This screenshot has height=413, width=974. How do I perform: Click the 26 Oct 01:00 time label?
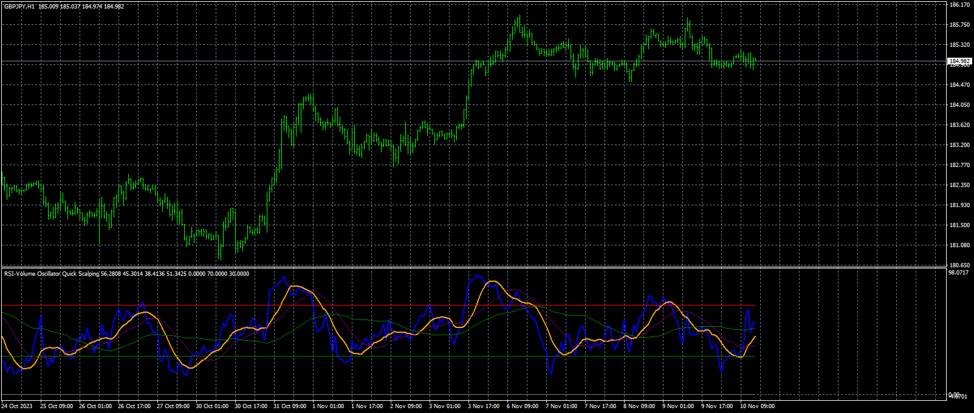tap(95, 406)
